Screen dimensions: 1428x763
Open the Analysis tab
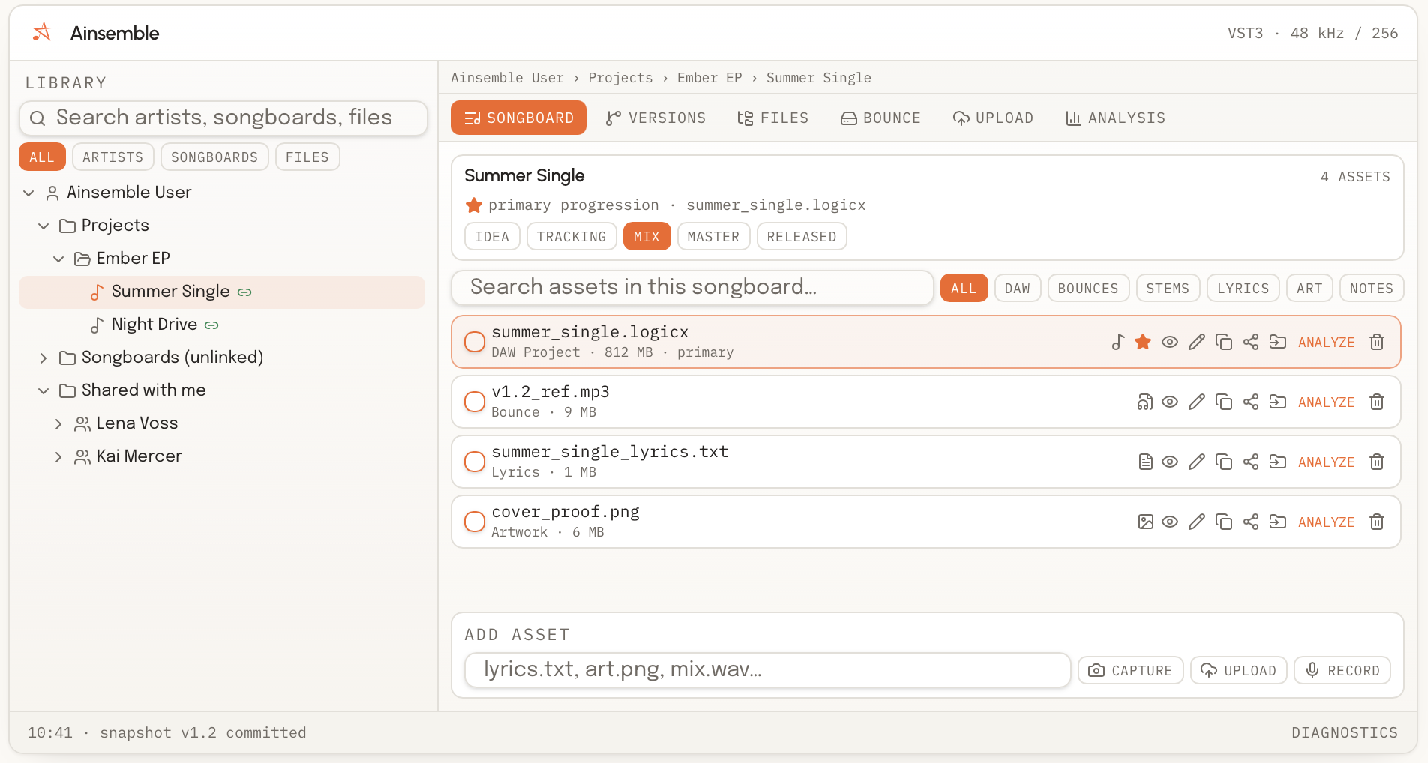1115,118
